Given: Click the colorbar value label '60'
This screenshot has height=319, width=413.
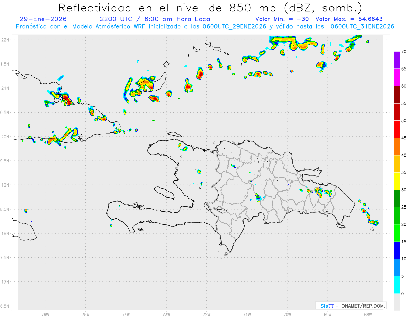Looking at the screenshot, I should coord(404,86).
